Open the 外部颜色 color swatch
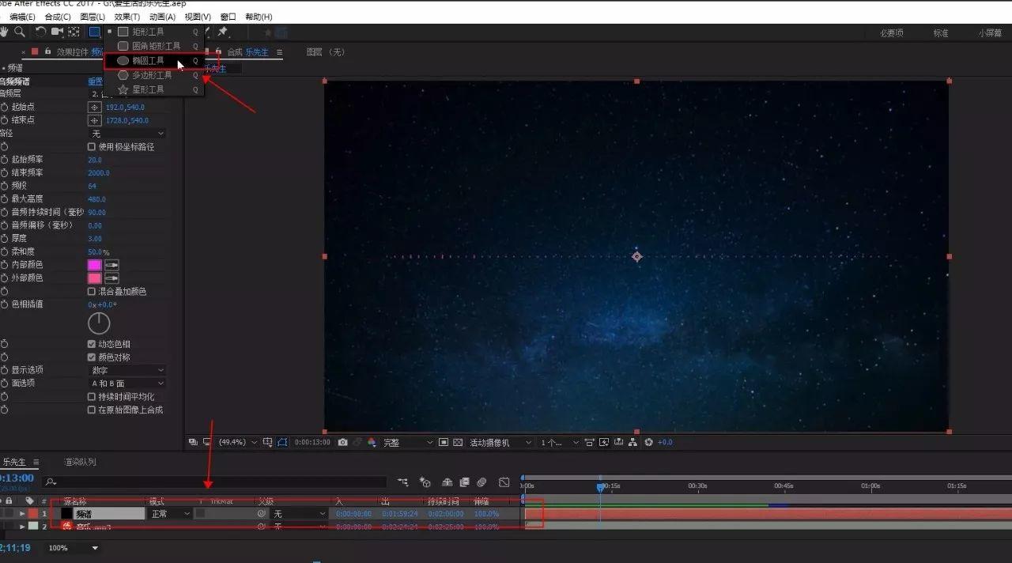 94,278
